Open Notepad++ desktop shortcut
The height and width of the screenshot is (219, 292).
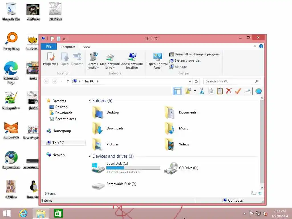(11, 101)
